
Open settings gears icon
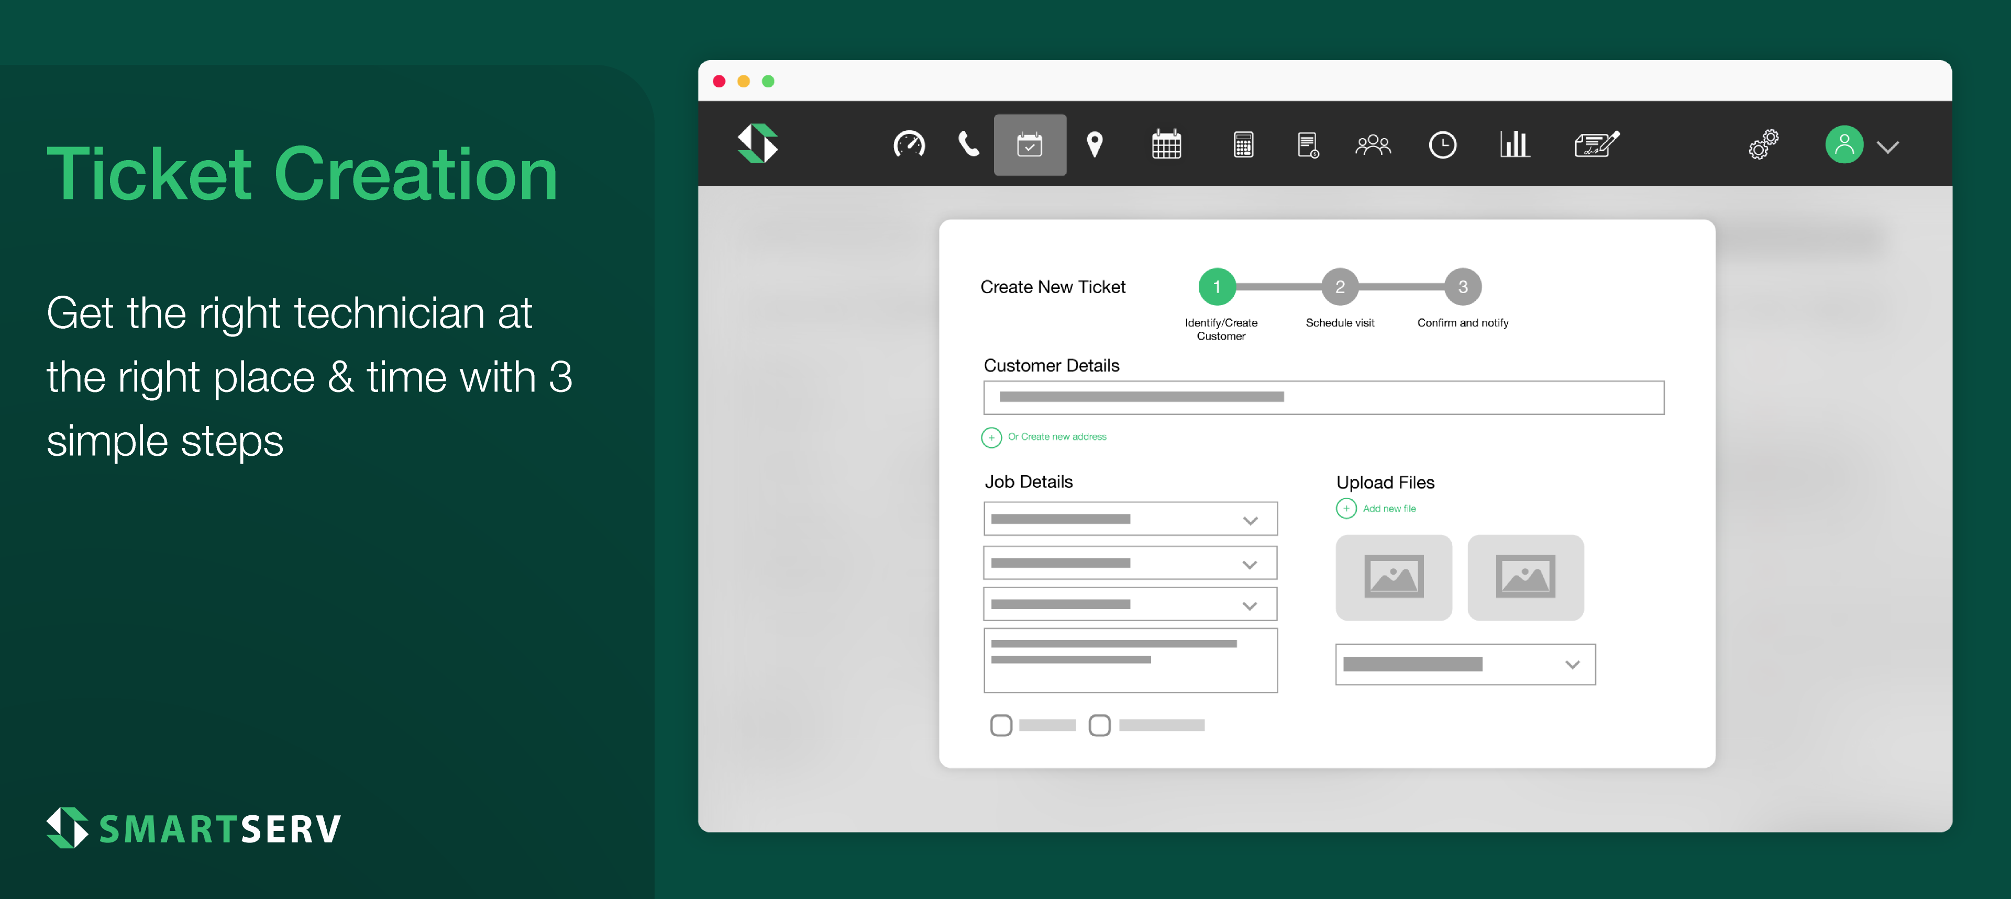tap(1763, 145)
